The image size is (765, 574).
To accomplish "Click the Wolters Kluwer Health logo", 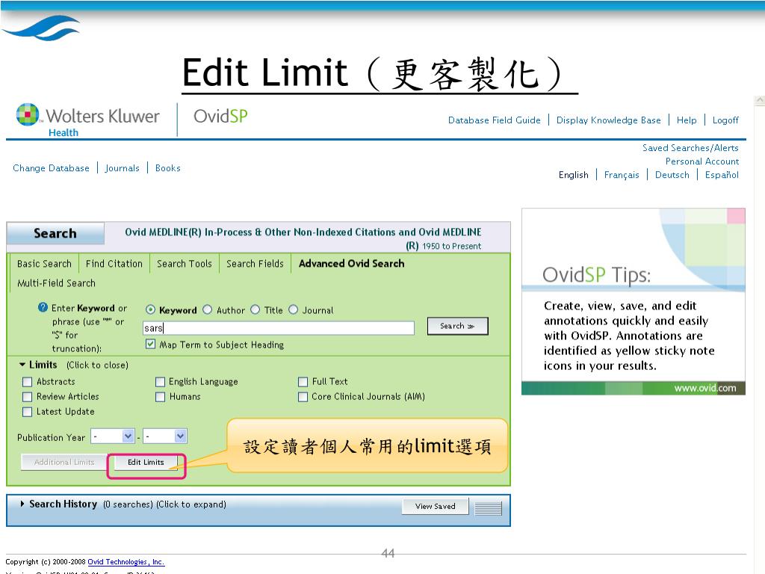I will click(x=88, y=120).
